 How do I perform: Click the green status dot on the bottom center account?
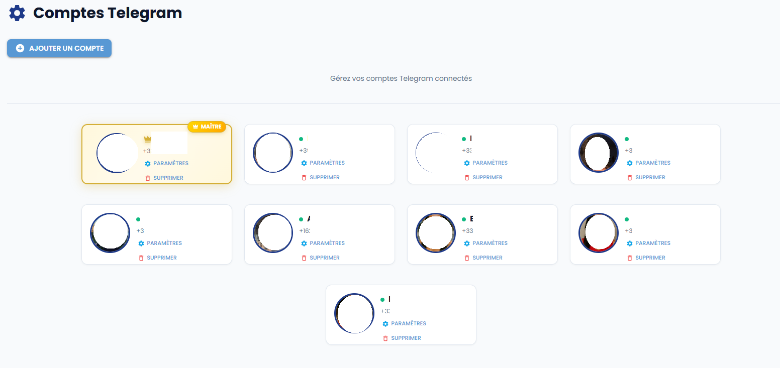pos(382,299)
